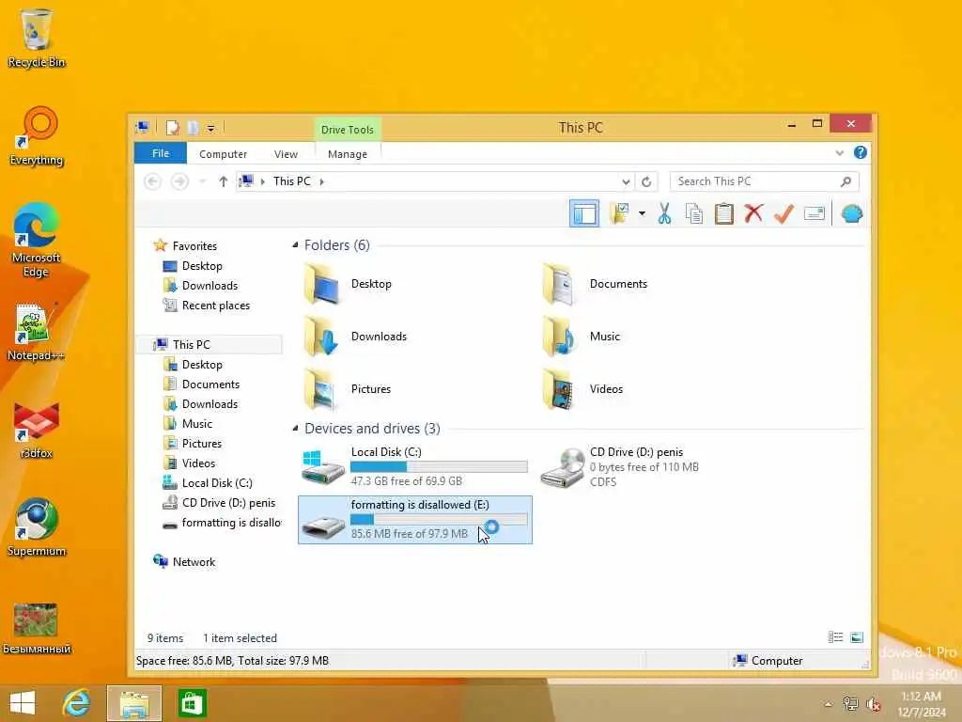Open Supermium desktop shortcut
The height and width of the screenshot is (722, 962).
(37, 527)
